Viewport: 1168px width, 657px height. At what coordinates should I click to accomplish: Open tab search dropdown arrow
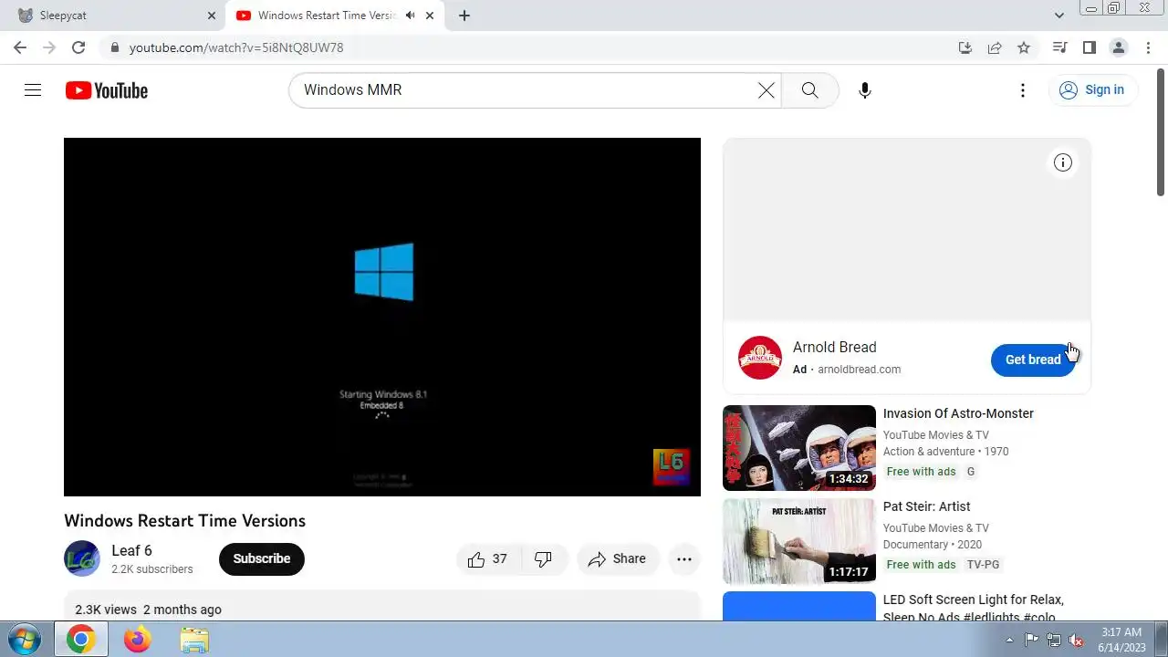click(1058, 16)
